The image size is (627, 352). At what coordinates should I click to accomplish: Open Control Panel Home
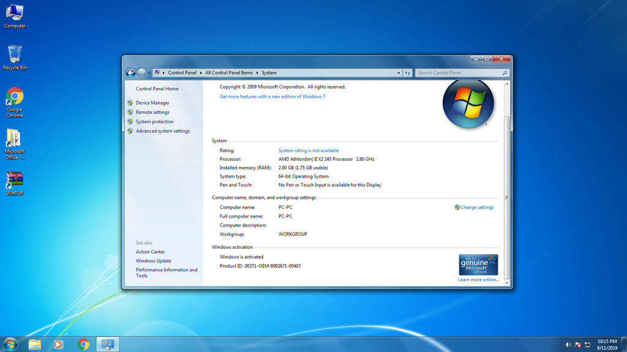click(157, 89)
